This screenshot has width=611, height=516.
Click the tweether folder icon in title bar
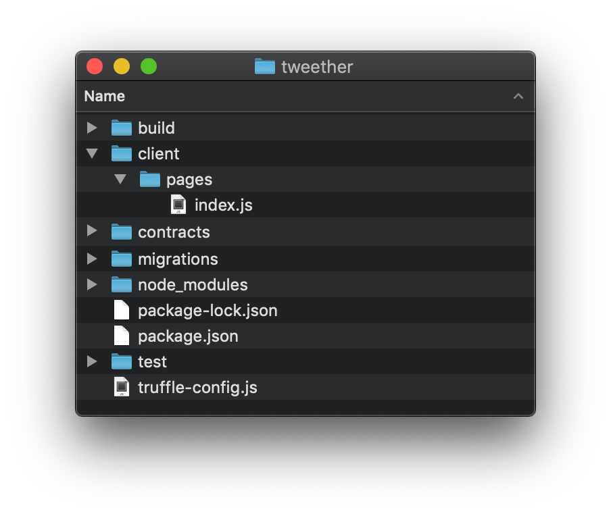tap(265, 67)
